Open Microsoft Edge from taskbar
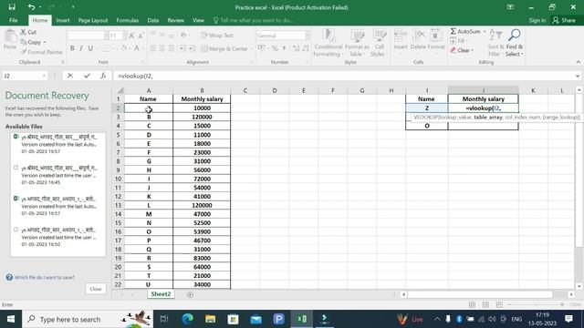 pos(187,319)
